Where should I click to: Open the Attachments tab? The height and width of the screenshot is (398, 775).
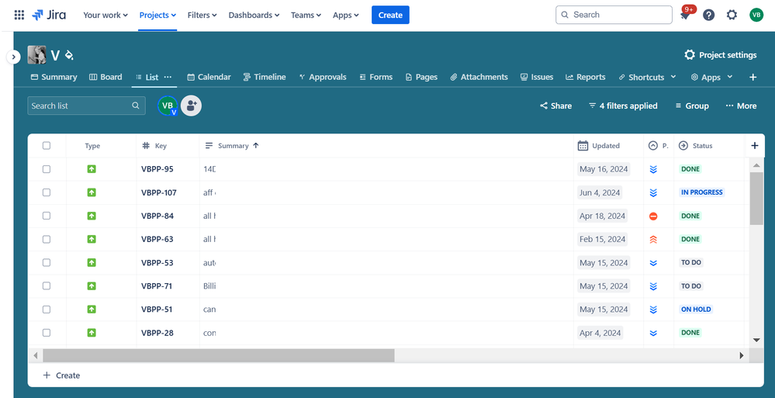479,77
